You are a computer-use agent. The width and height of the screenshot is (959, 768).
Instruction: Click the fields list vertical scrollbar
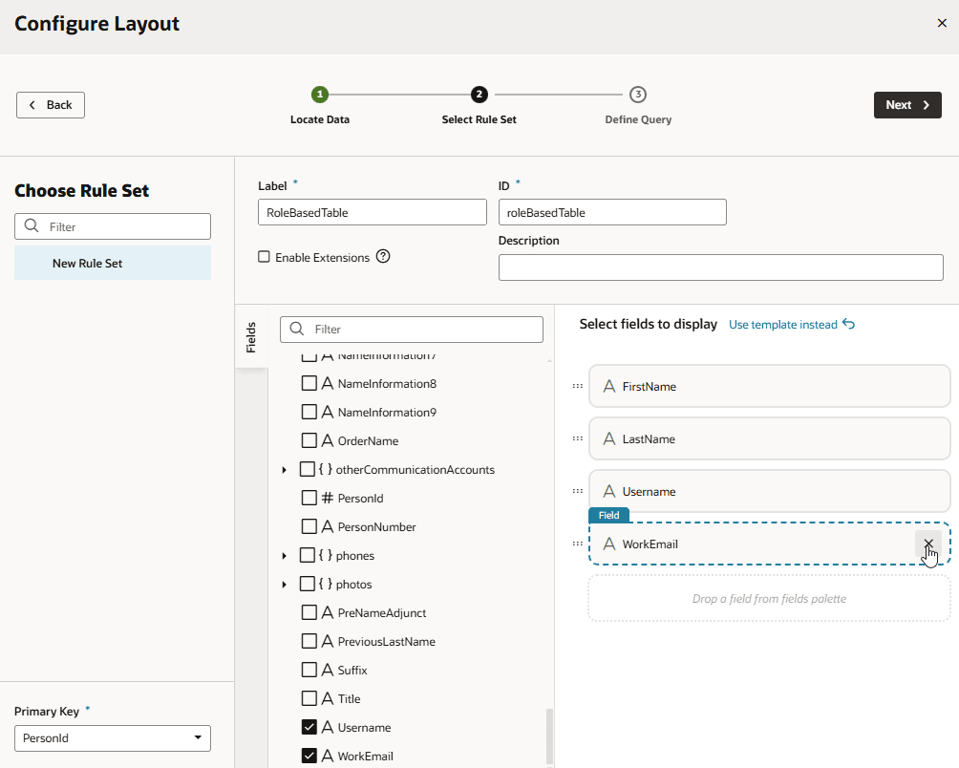pyautogui.click(x=549, y=736)
